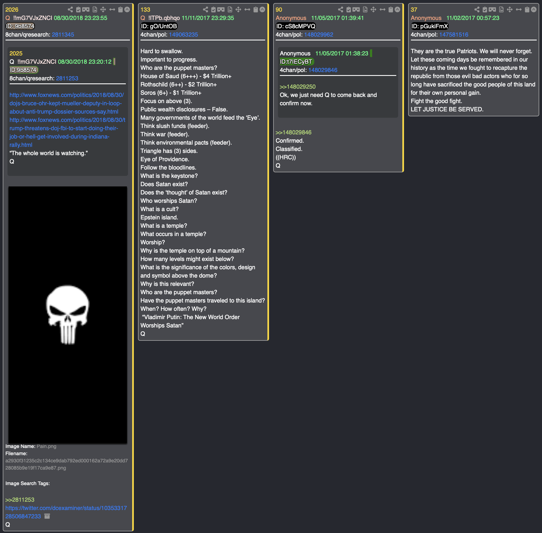Click the four-way move icon on post 37

510,9
